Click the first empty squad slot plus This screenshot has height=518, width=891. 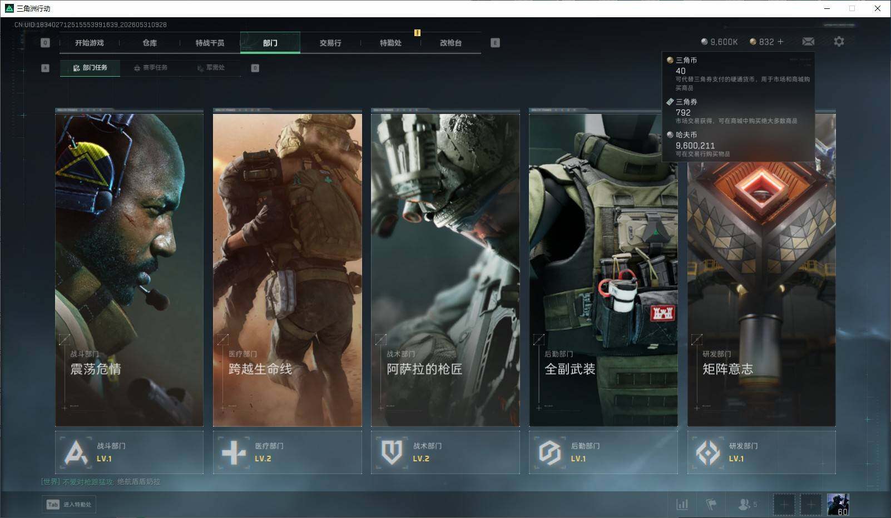784,505
